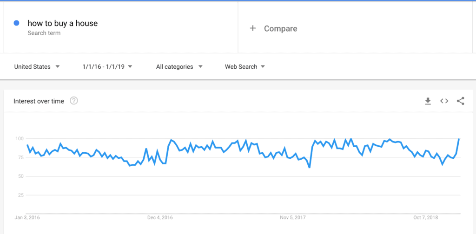Click the 'Search term' label
This screenshot has height=234, width=476.
[x=44, y=33]
